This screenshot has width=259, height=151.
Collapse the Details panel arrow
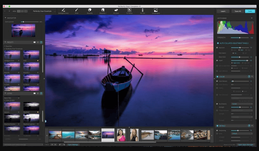tap(252, 126)
